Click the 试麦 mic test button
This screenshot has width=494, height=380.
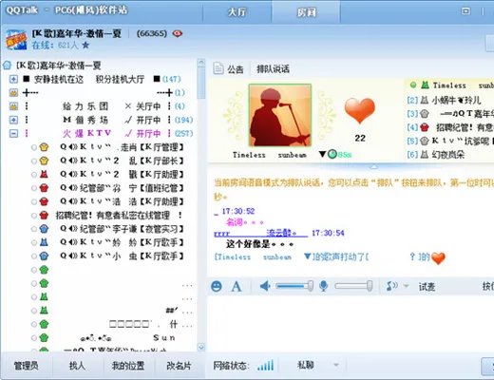427,287
